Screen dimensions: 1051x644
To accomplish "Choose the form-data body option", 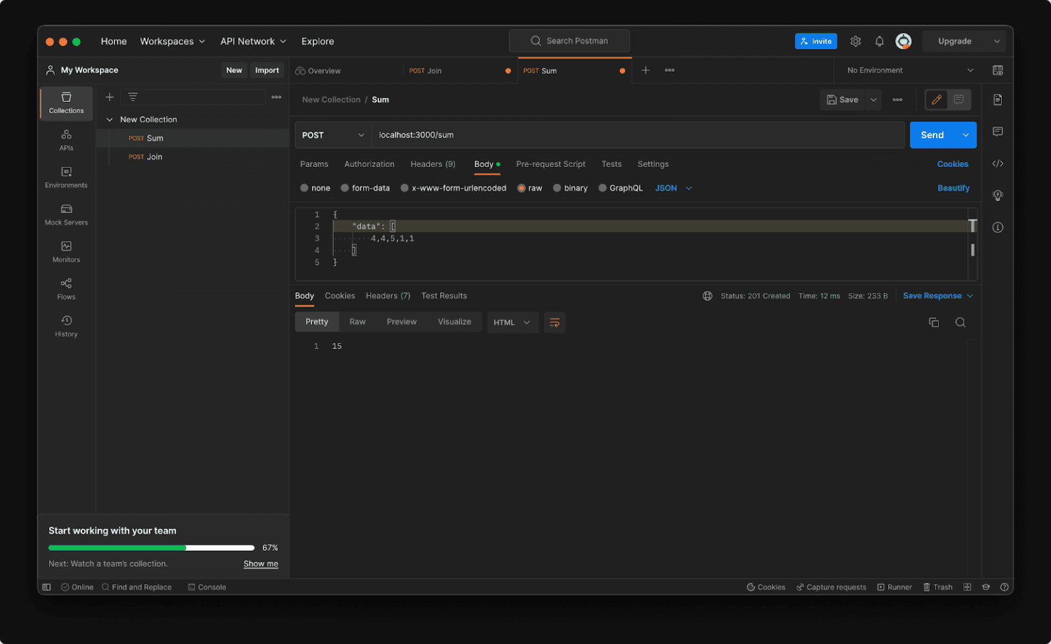I will click(x=365, y=188).
